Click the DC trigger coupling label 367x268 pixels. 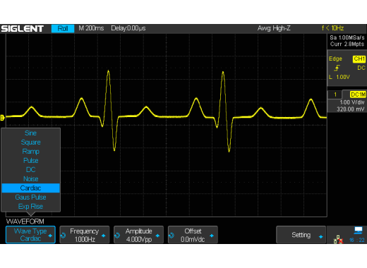[x=361, y=68]
